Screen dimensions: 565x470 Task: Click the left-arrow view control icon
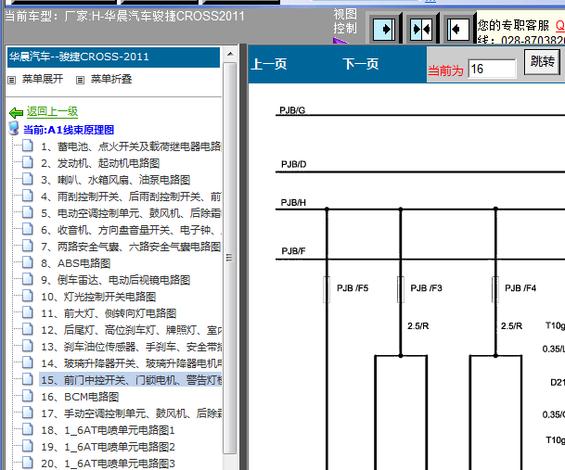pos(457,29)
